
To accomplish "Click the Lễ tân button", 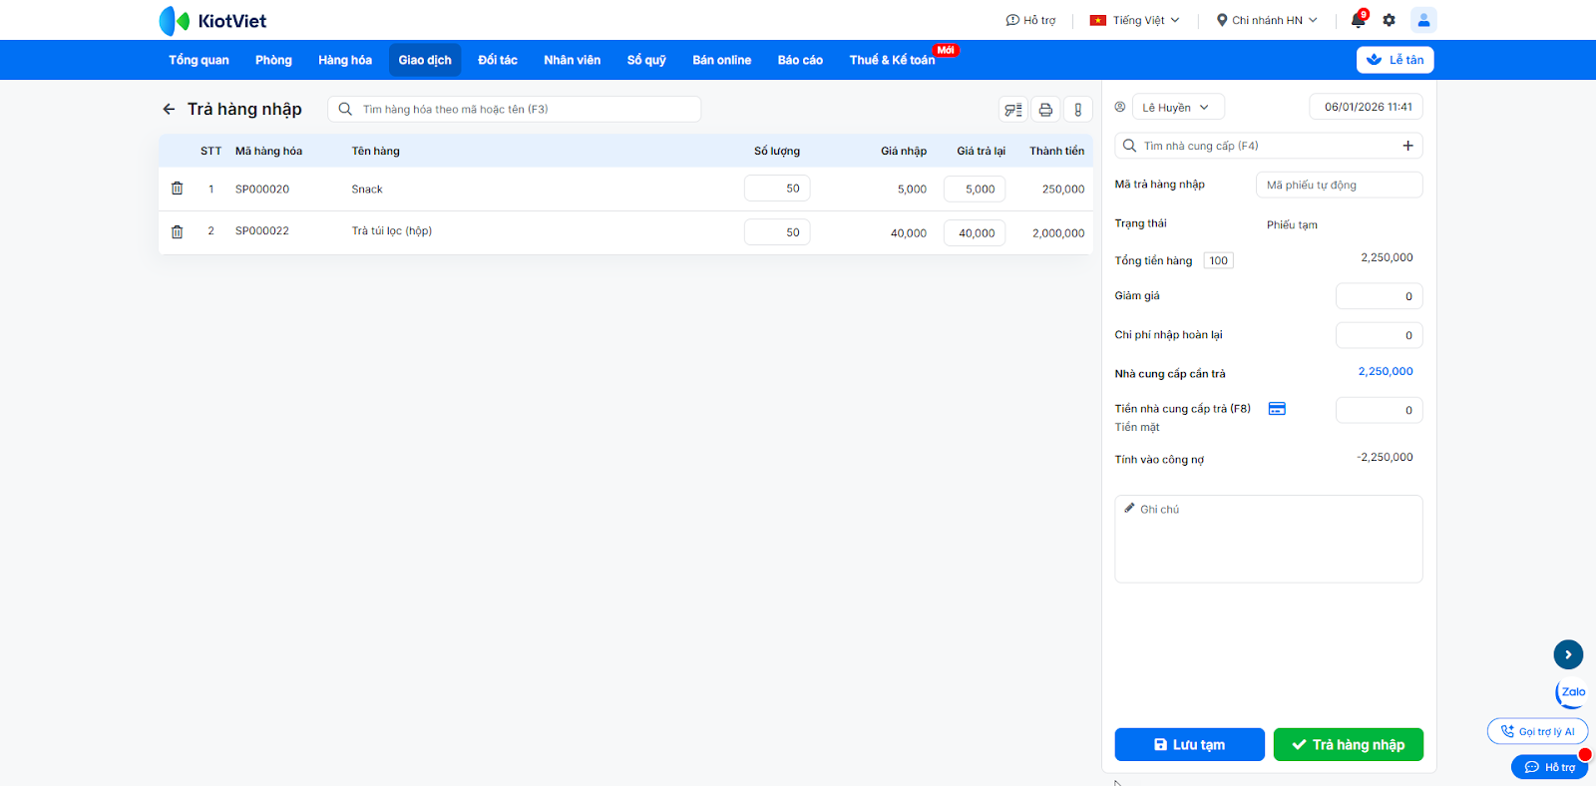I will tap(1395, 60).
